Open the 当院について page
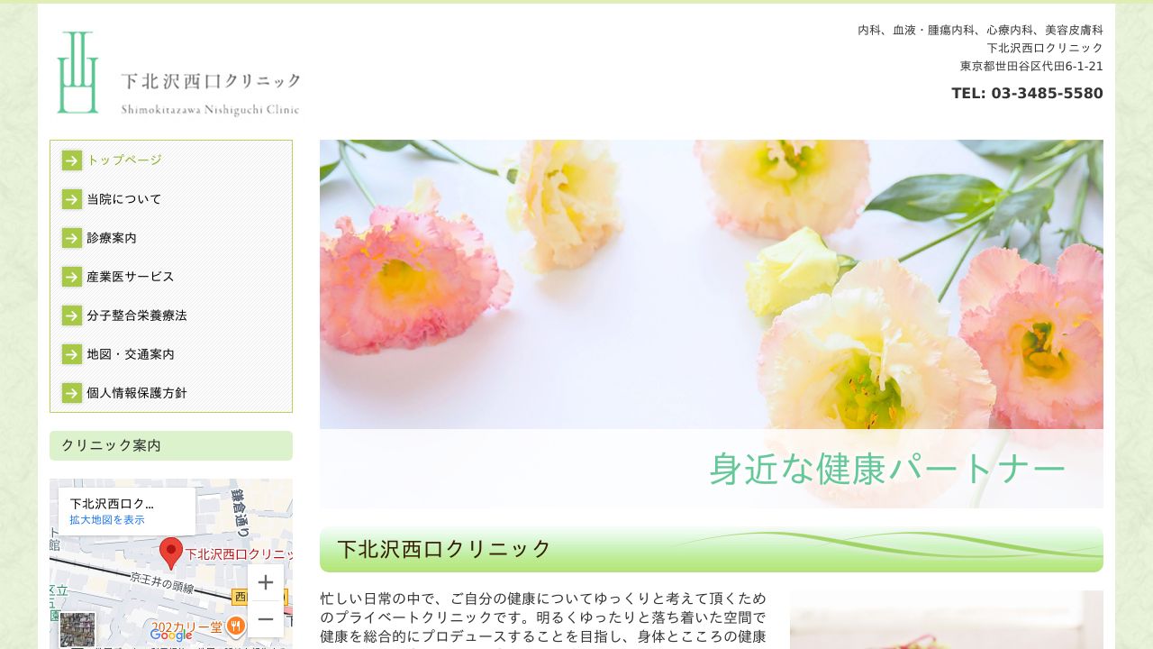This screenshot has height=649, width=1153. click(123, 199)
